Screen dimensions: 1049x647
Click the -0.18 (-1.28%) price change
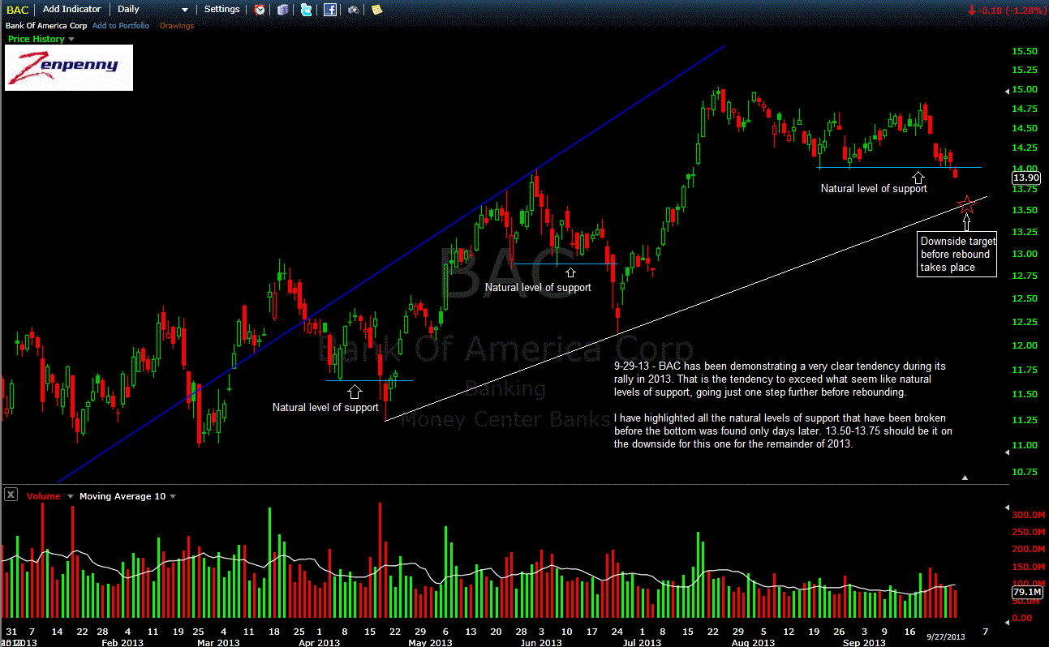click(1008, 11)
